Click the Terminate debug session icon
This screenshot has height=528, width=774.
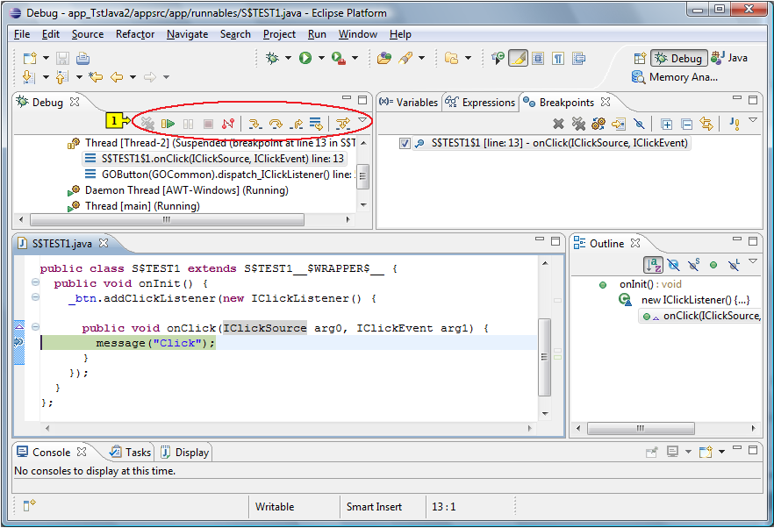[206, 123]
